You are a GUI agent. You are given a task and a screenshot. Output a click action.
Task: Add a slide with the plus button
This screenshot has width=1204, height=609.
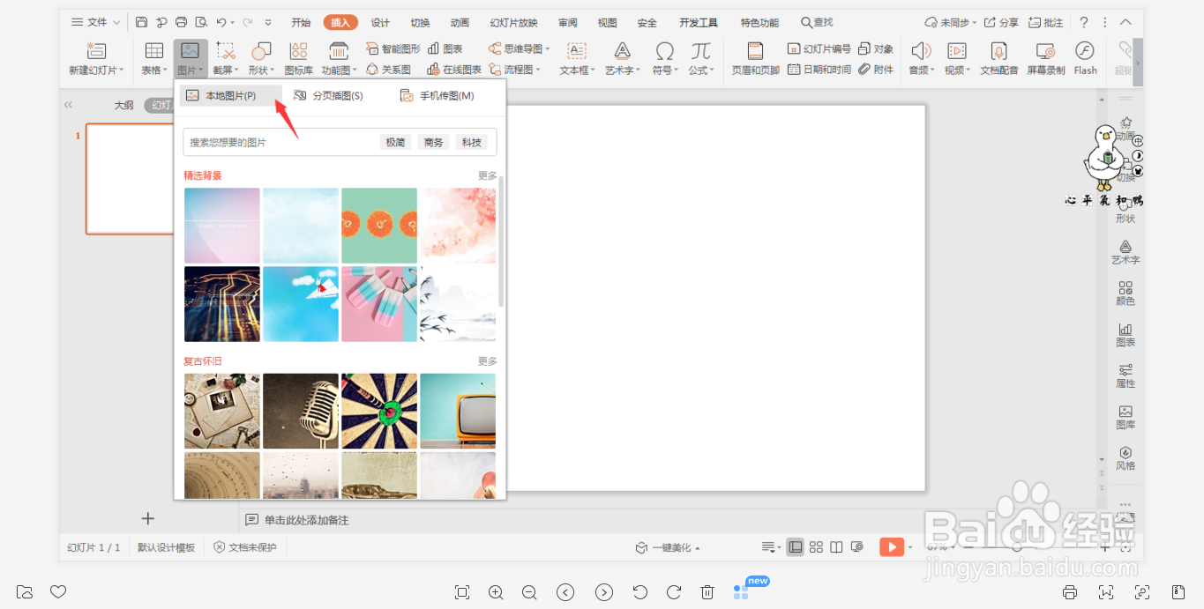coord(148,518)
